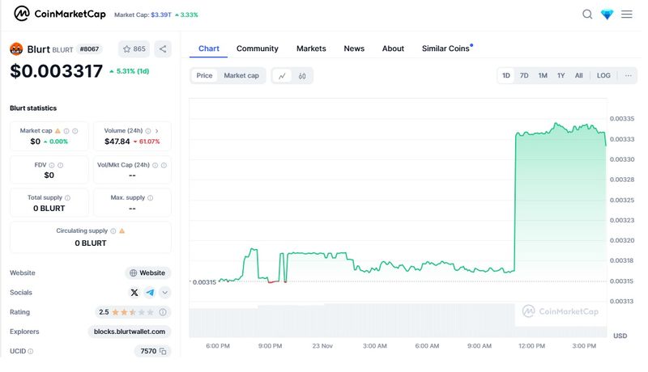Switch to line chart view

point(282,76)
